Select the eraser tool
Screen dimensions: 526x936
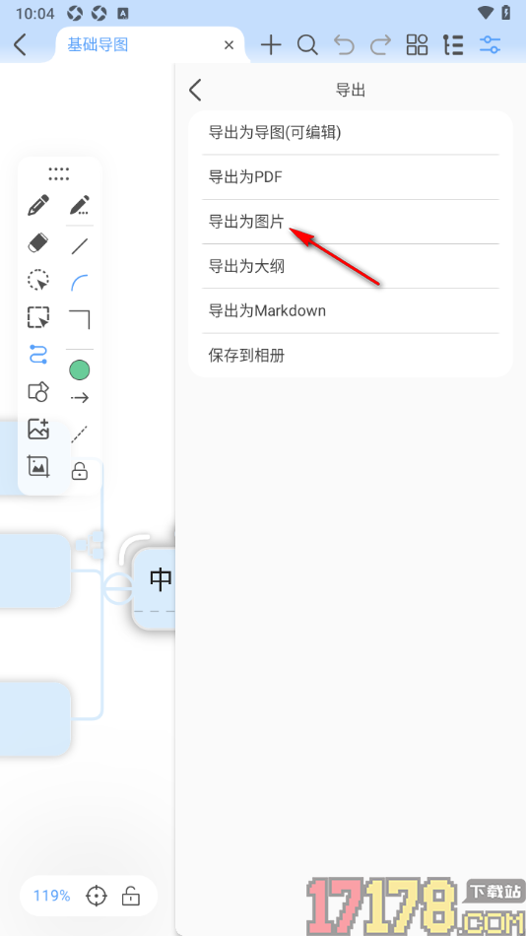coord(38,243)
